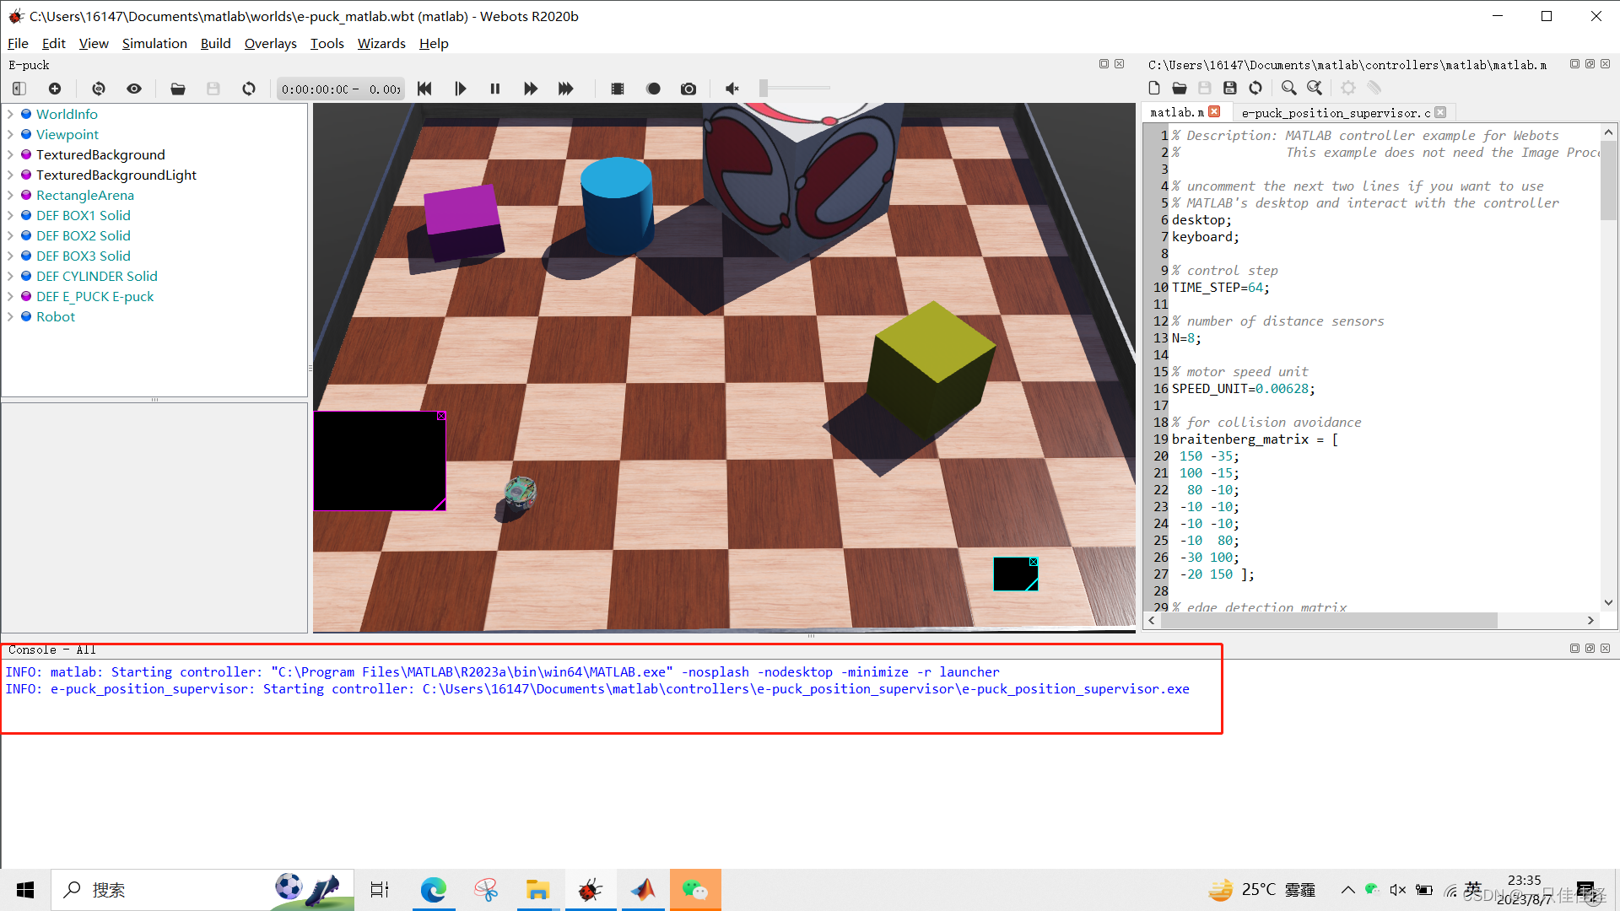Switch to the matlab.m tab
The image size is (1620, 911).
click(1177, 112)
